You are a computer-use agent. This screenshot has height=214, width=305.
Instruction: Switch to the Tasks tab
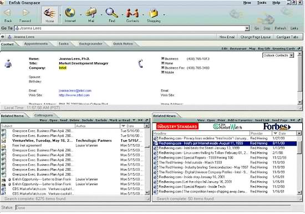tap(64, 44)
